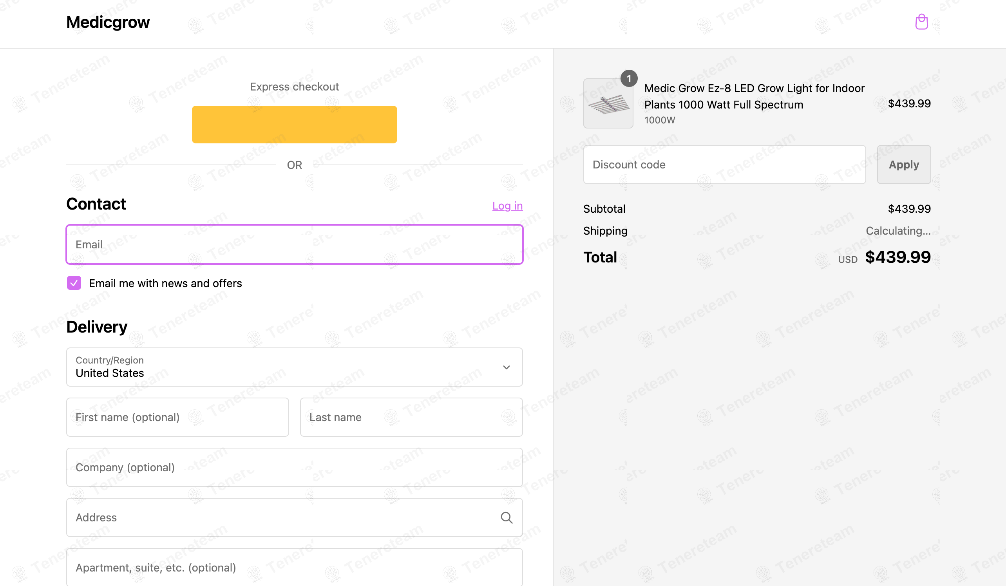1006x586 pixels.
Task: Uncheck Email me with news and offers
Action: point(74,283)
